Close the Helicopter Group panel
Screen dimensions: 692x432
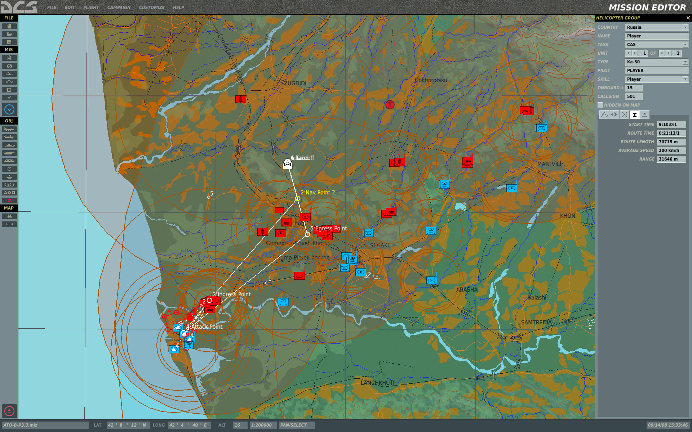688,18
